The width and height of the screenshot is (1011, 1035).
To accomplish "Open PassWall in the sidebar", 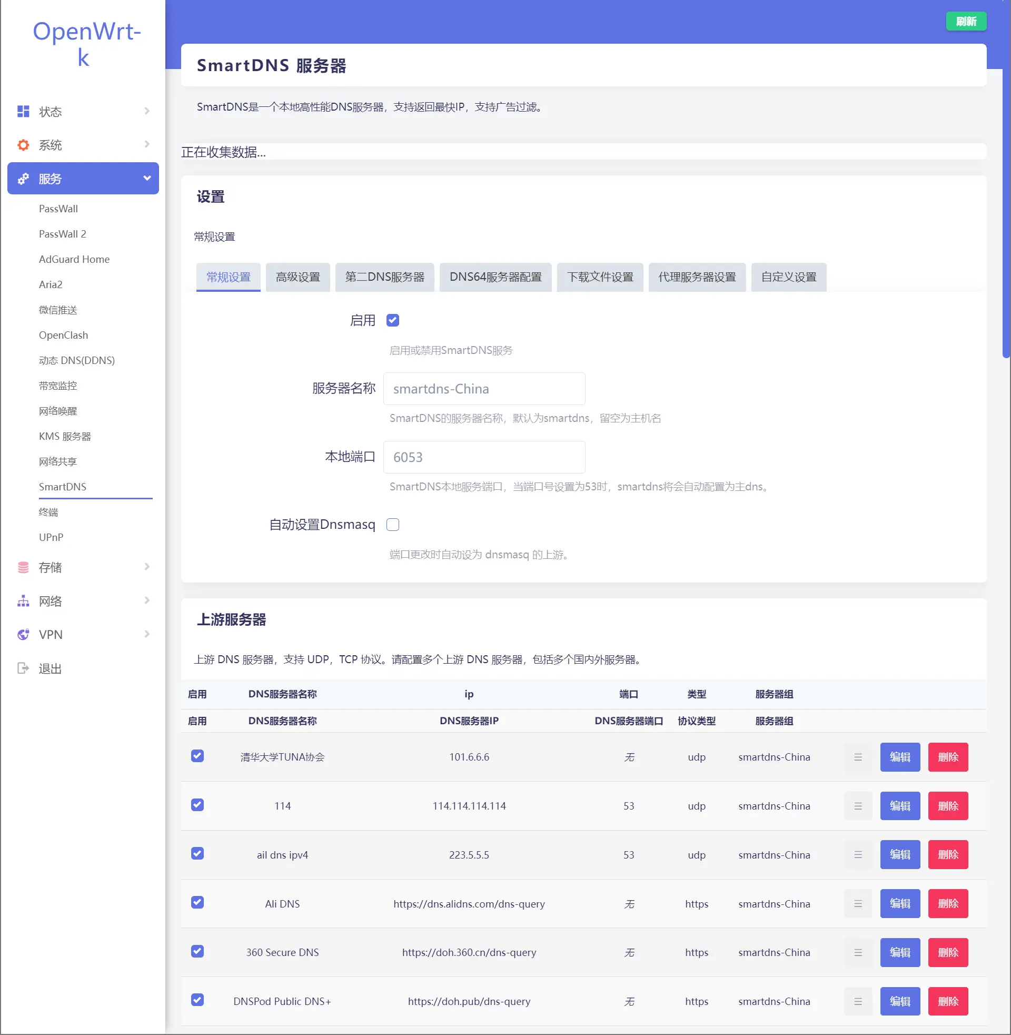I will [x=58, y=209].
